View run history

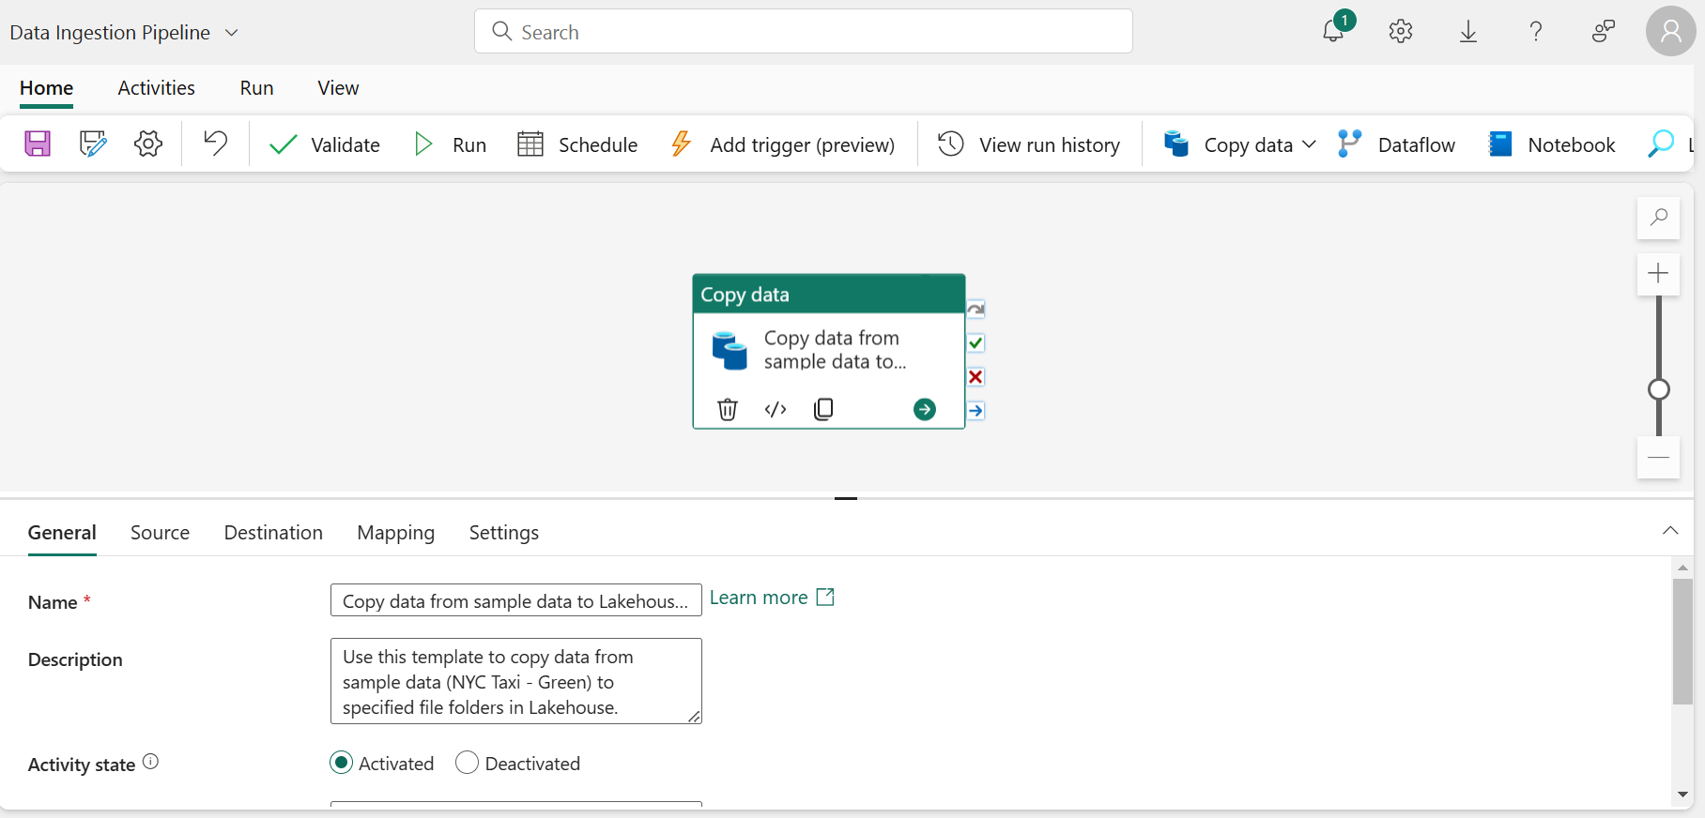point(1029,144)
